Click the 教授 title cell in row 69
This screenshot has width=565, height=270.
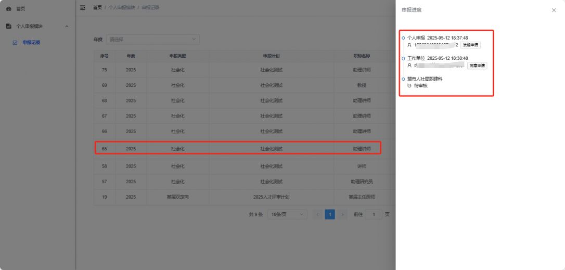click(362, 85)
